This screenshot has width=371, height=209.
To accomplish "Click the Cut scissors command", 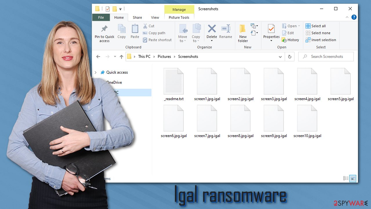I will 149,26.
